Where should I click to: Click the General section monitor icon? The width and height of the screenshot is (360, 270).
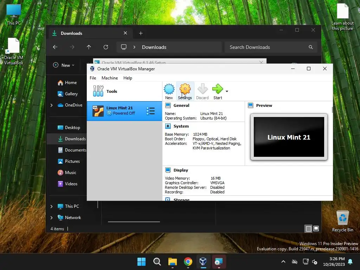coord(168,105)
